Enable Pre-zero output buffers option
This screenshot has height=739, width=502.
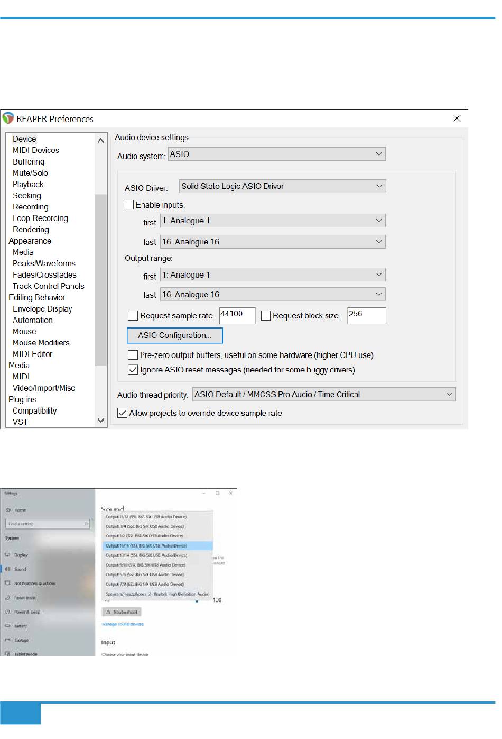tap(133, 355)
